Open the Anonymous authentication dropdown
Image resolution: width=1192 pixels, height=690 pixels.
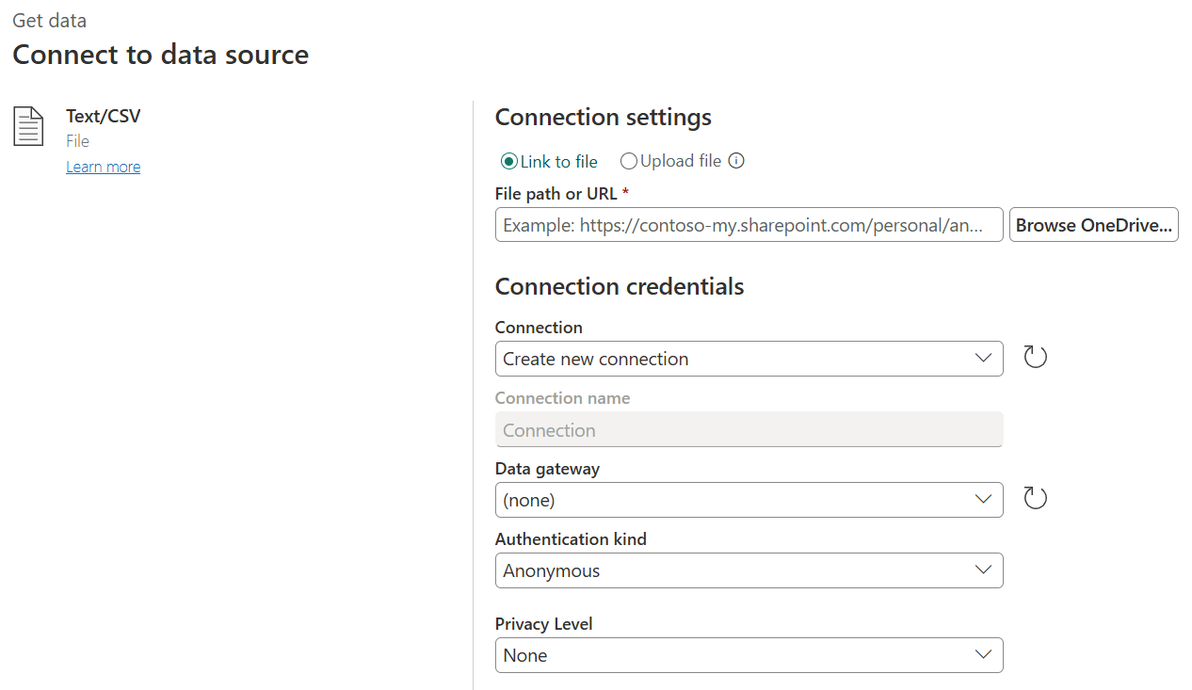[749, 570]
